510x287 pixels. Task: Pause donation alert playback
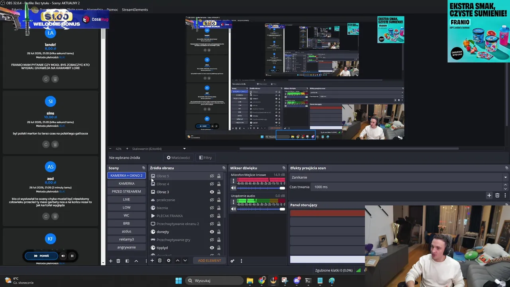(x=72, y=256)
